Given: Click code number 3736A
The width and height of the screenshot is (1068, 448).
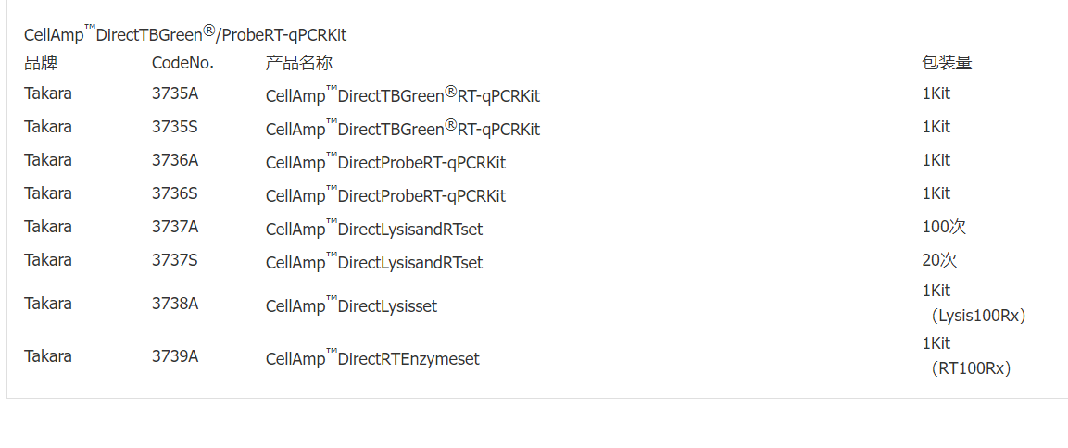Looking at the screenshot, I should click(175, 159).
